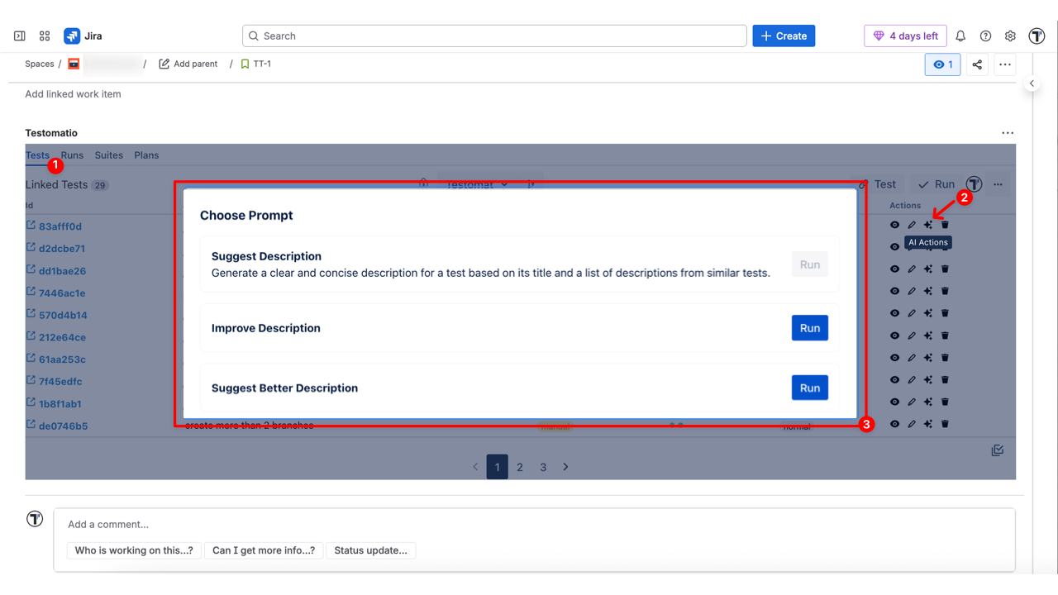This screenshot has width=1058, height=595.
Task: Open Jira settings gear
Action: [1010, 36]
